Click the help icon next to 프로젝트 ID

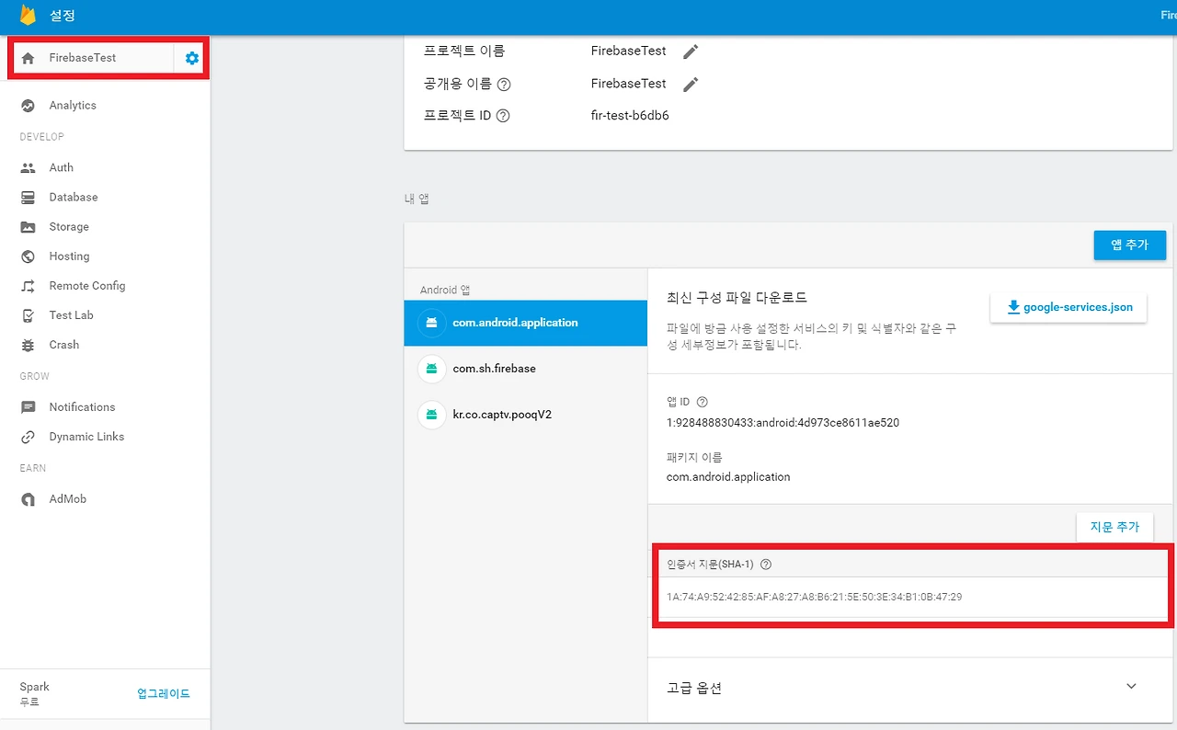click(x=502, y=116)
